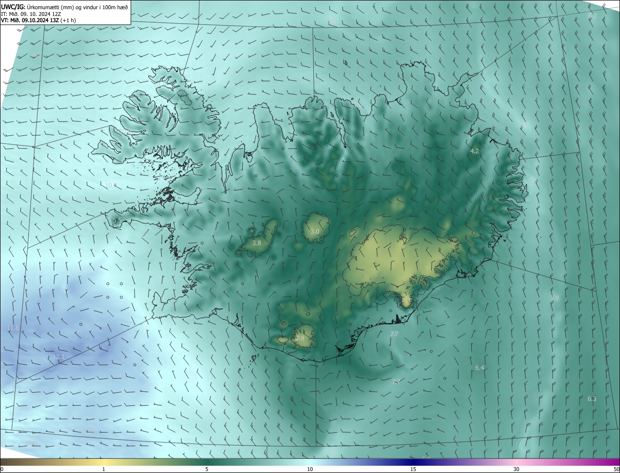Click the 2.8 value on Mýrdalsjökull glacier
The image size is (620, 473).
pyautogui.click(x=300, y=339)
